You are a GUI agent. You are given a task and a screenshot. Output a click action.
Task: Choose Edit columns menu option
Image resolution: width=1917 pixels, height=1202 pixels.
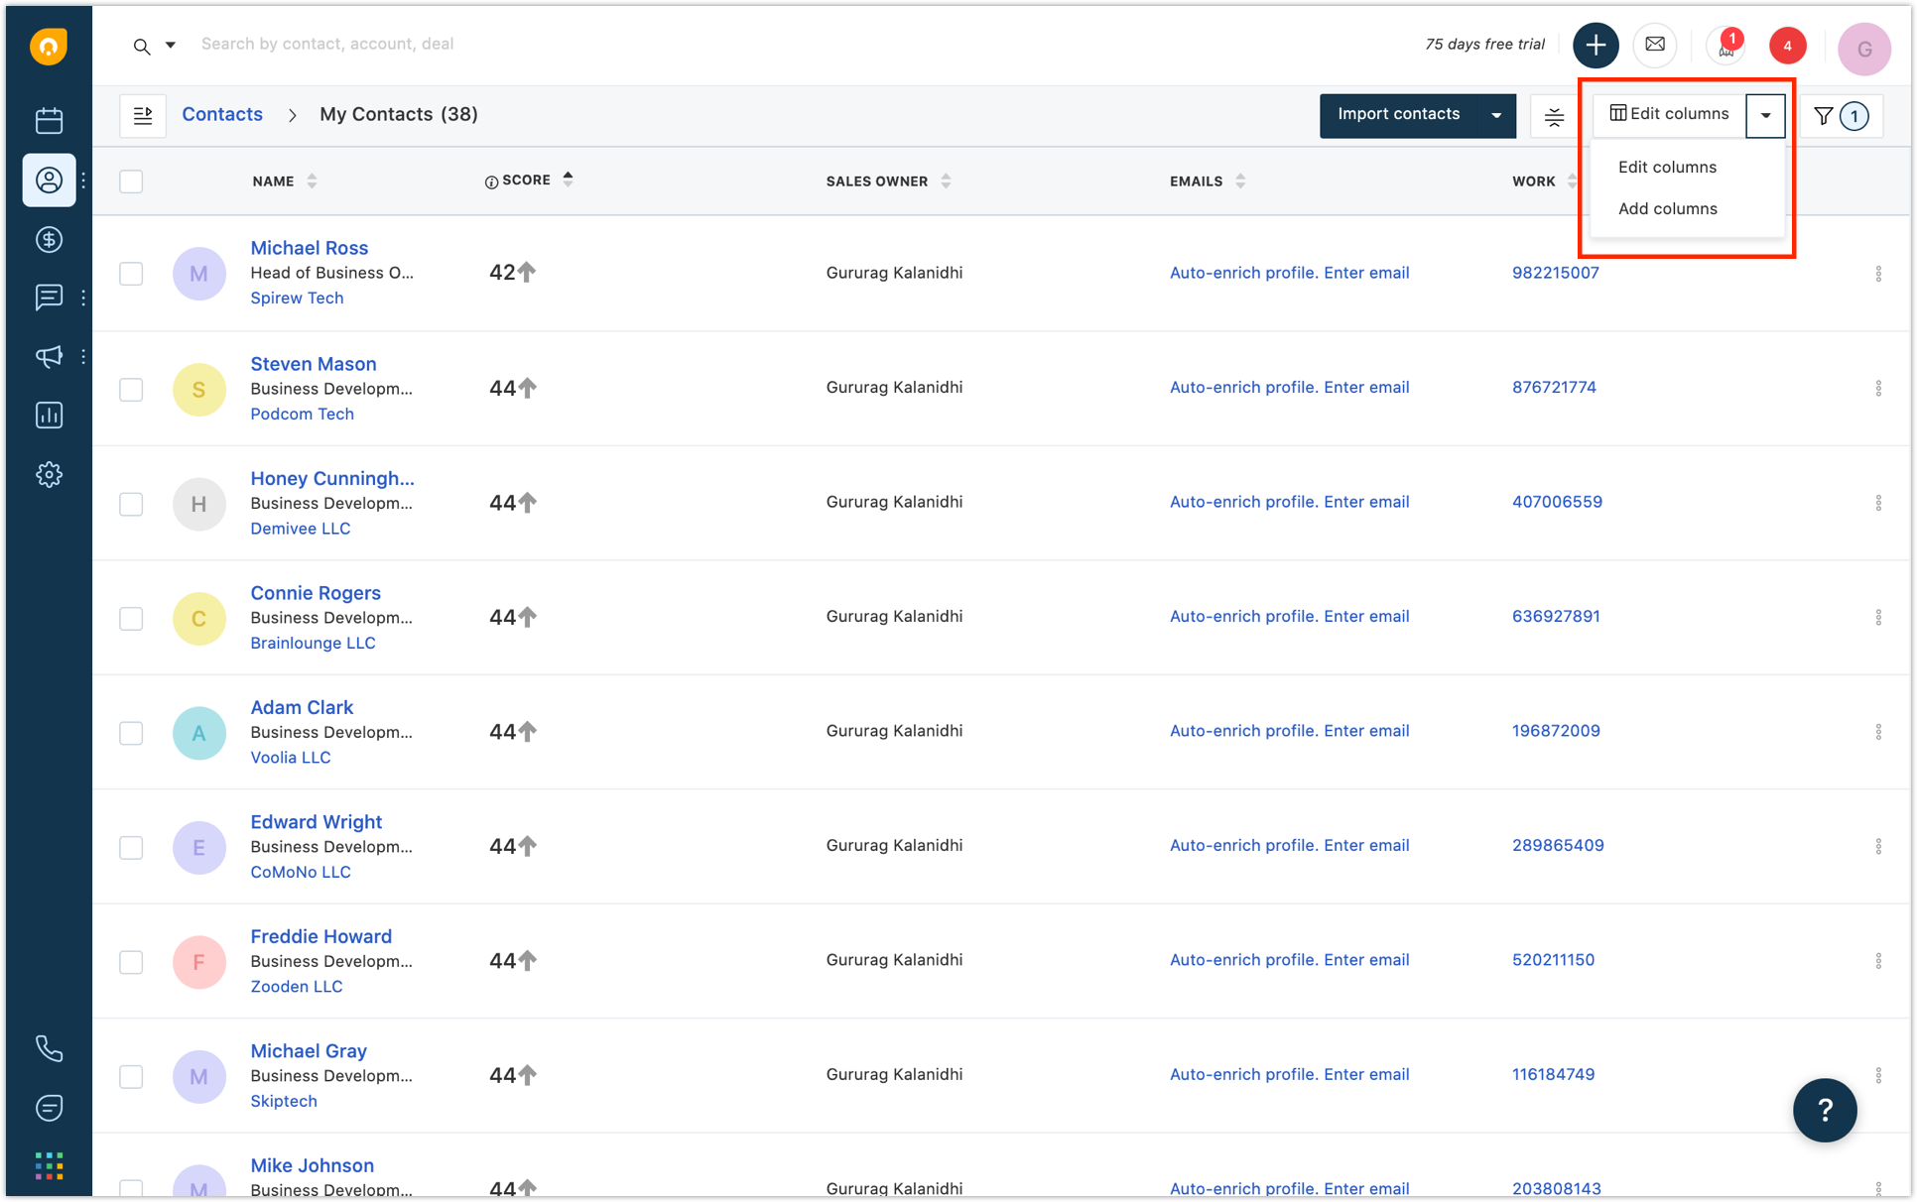click(1667, 167)
